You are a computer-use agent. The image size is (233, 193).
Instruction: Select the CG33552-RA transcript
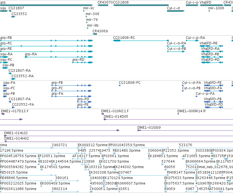coord(13,79)
